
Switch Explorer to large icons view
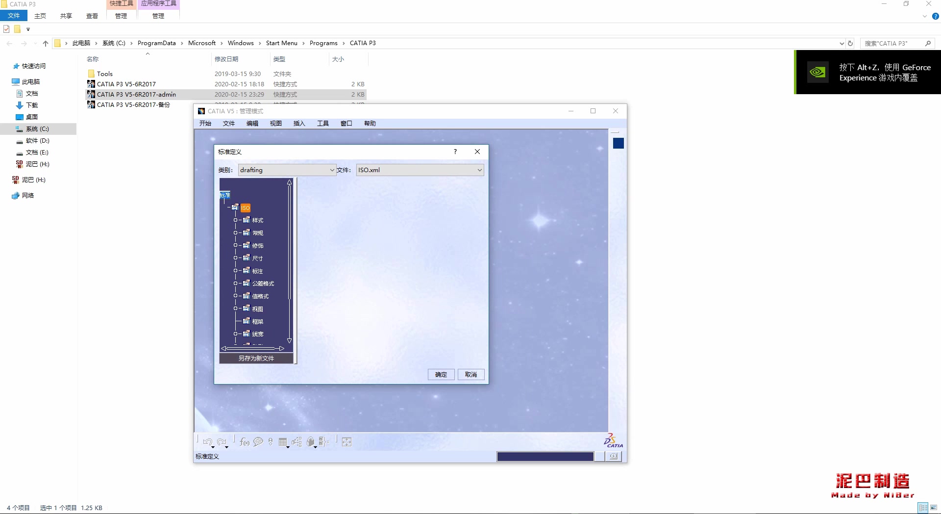tap(934, 508)
